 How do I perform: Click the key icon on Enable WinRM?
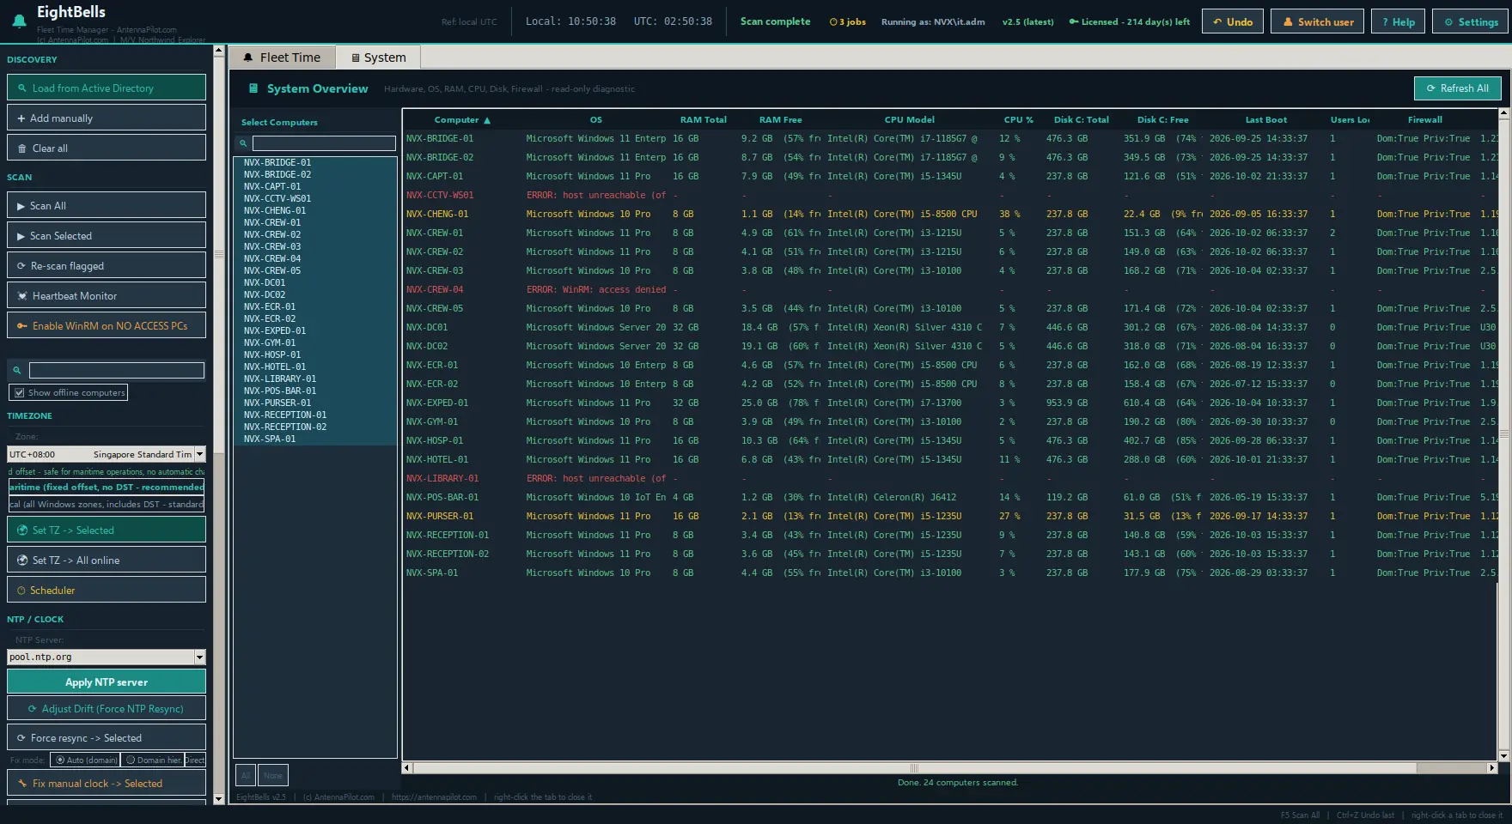click(22, 326)
